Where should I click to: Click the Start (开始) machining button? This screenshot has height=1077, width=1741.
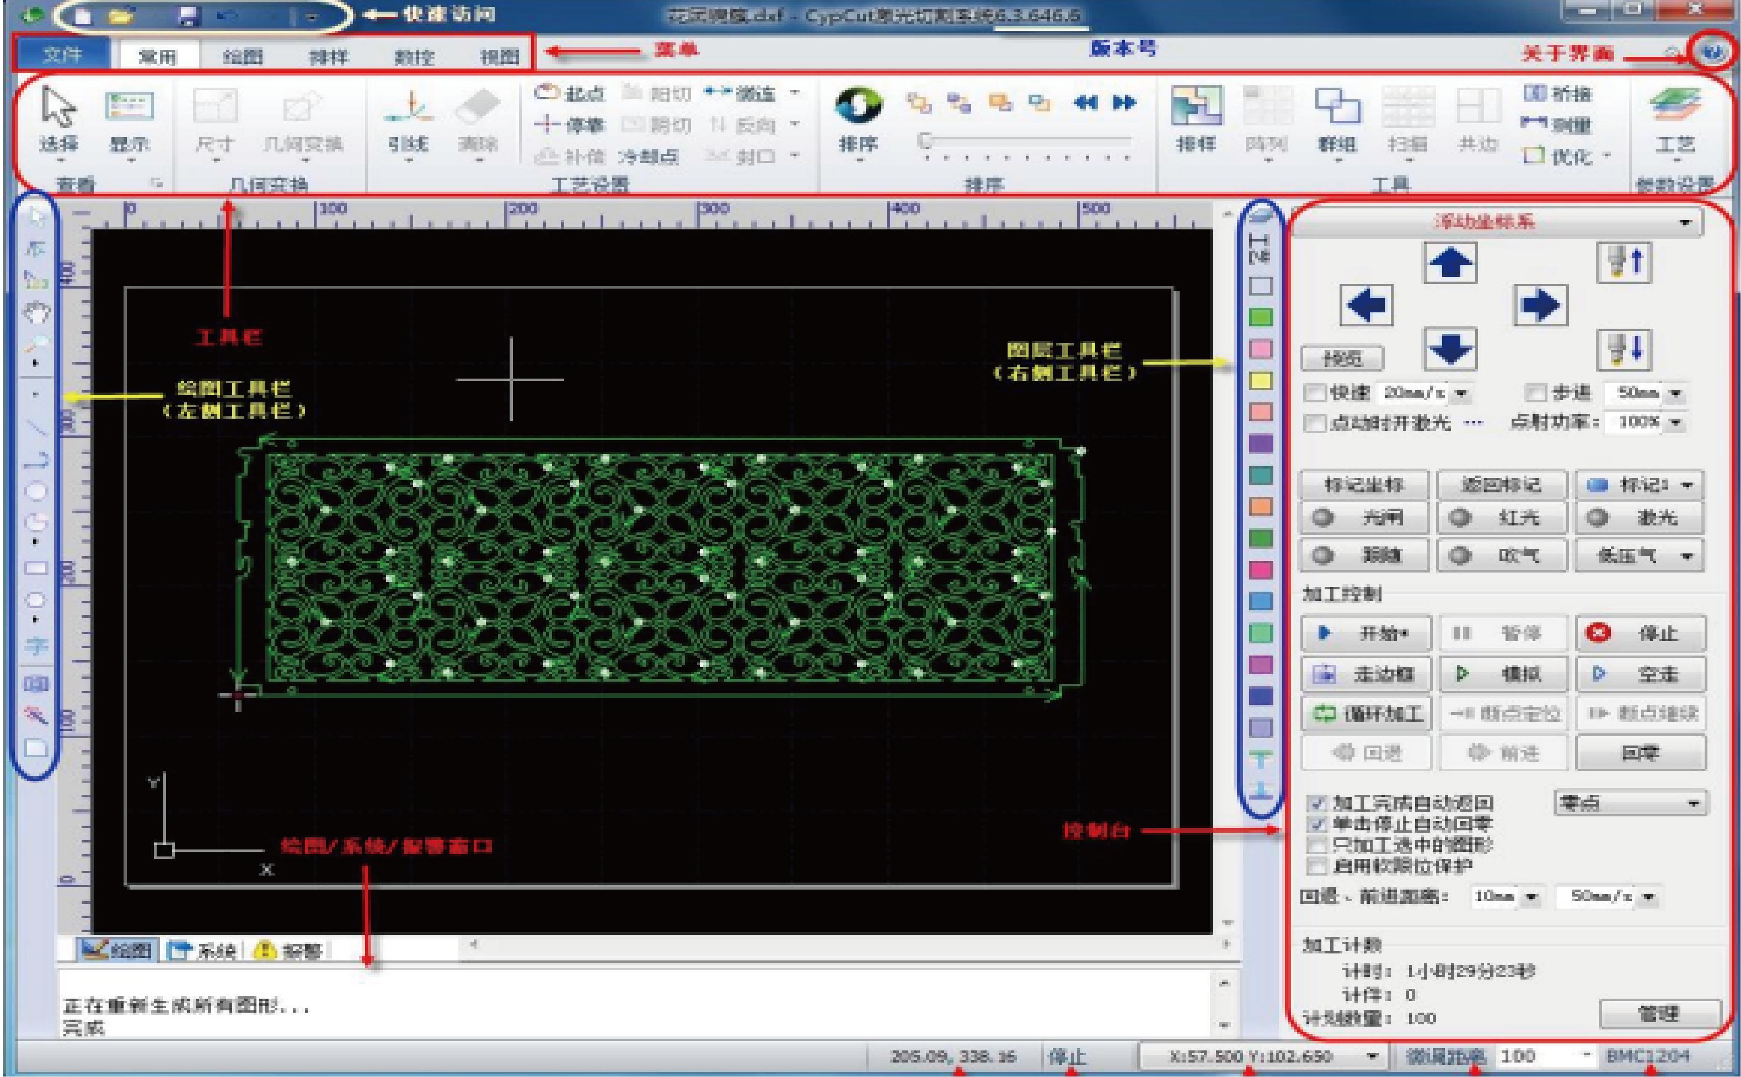point(1366,633)
